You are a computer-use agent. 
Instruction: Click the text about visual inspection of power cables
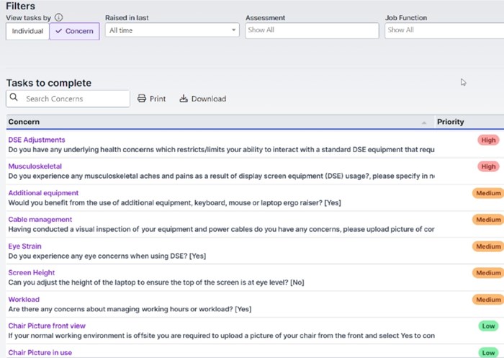221,229
